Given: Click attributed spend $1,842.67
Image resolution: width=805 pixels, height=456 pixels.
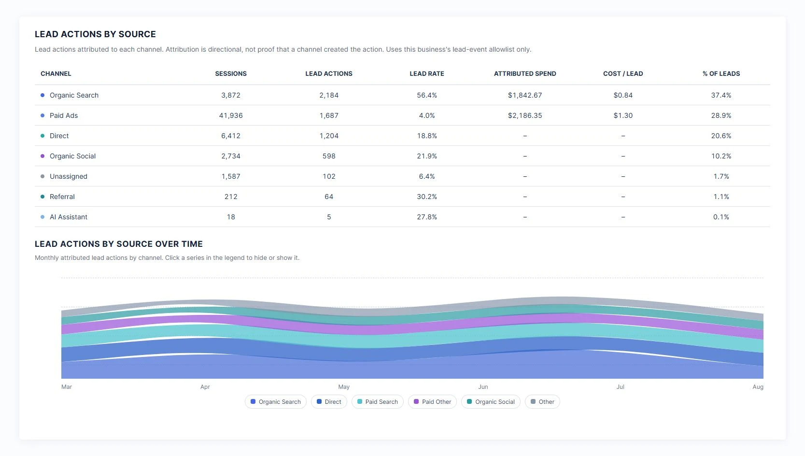Looking at the screenshot, I should click(525, 95).
